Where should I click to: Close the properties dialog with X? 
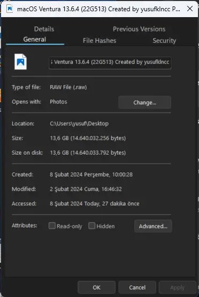pyautogui.click(x=190, y=9)
